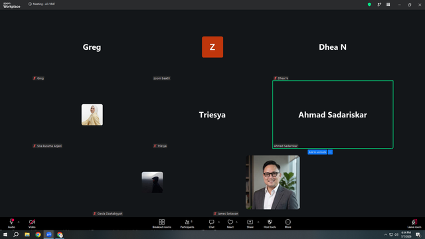Open Windows taskbar search
The width and height of the screenshot is (425, 239).
16,234
